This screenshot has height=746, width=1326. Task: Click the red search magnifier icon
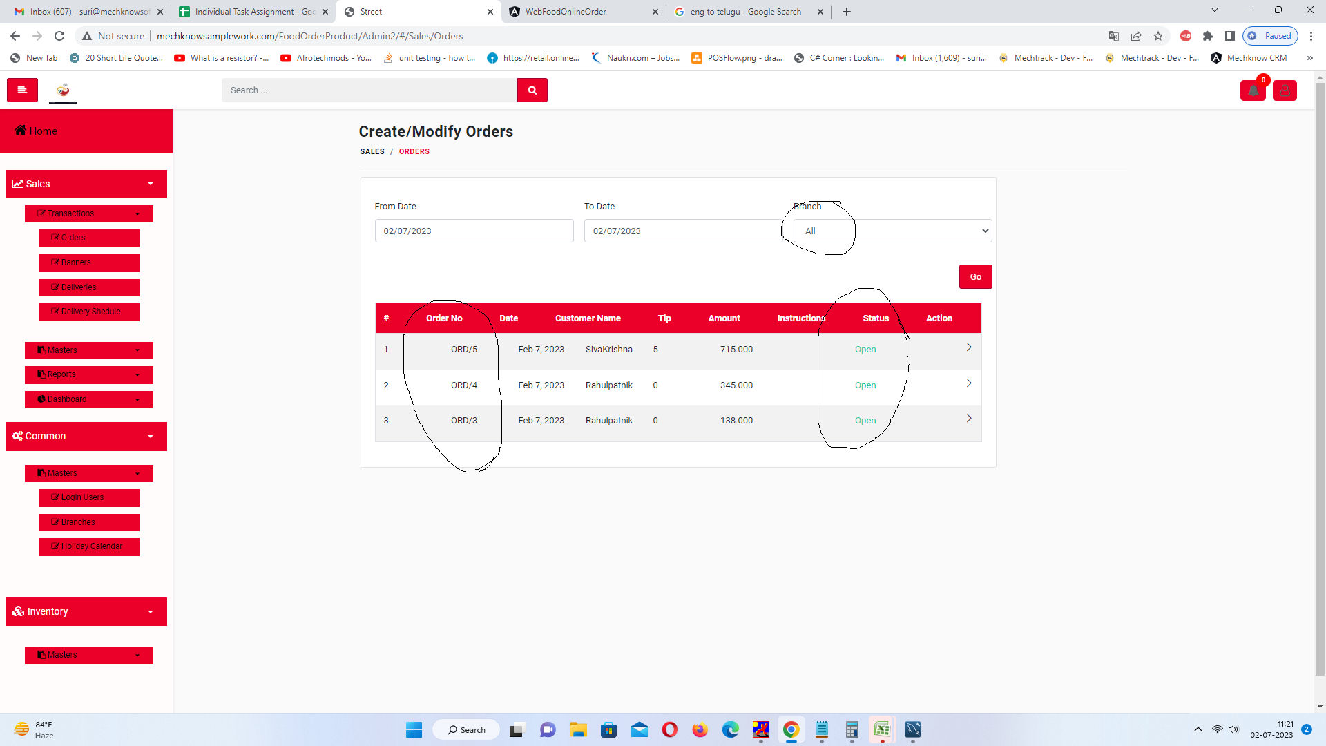pos(532,90)
